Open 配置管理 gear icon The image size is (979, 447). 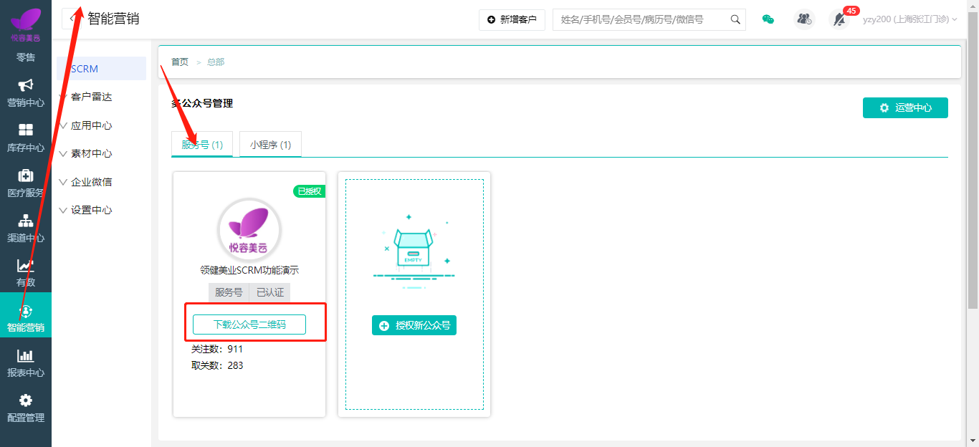(x=26, y=400)
